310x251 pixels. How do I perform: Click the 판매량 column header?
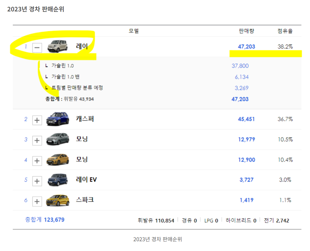(x=246, y=31)
